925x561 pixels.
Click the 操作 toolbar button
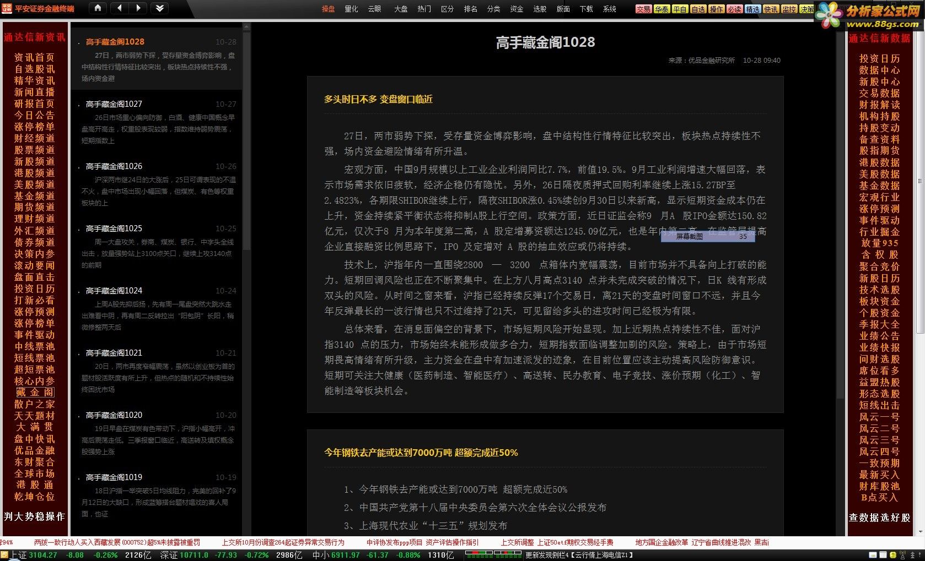[716, 9]
